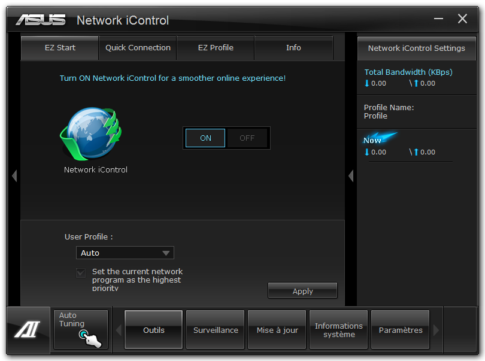Screen dimensions: 485x361
Task: Click the Now download value 0.00
Action: coord(378,152)
